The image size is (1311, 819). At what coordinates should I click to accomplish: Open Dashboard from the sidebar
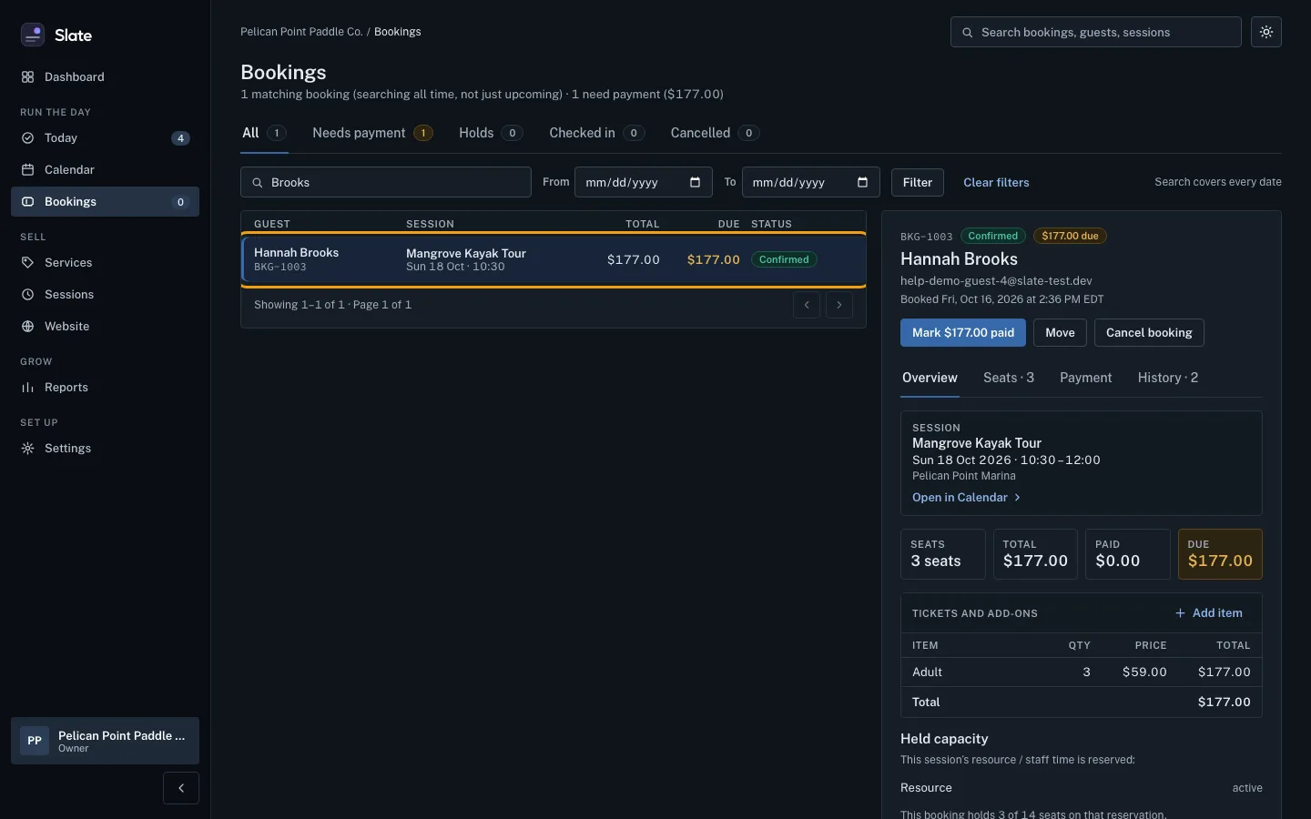coord(105,77)
